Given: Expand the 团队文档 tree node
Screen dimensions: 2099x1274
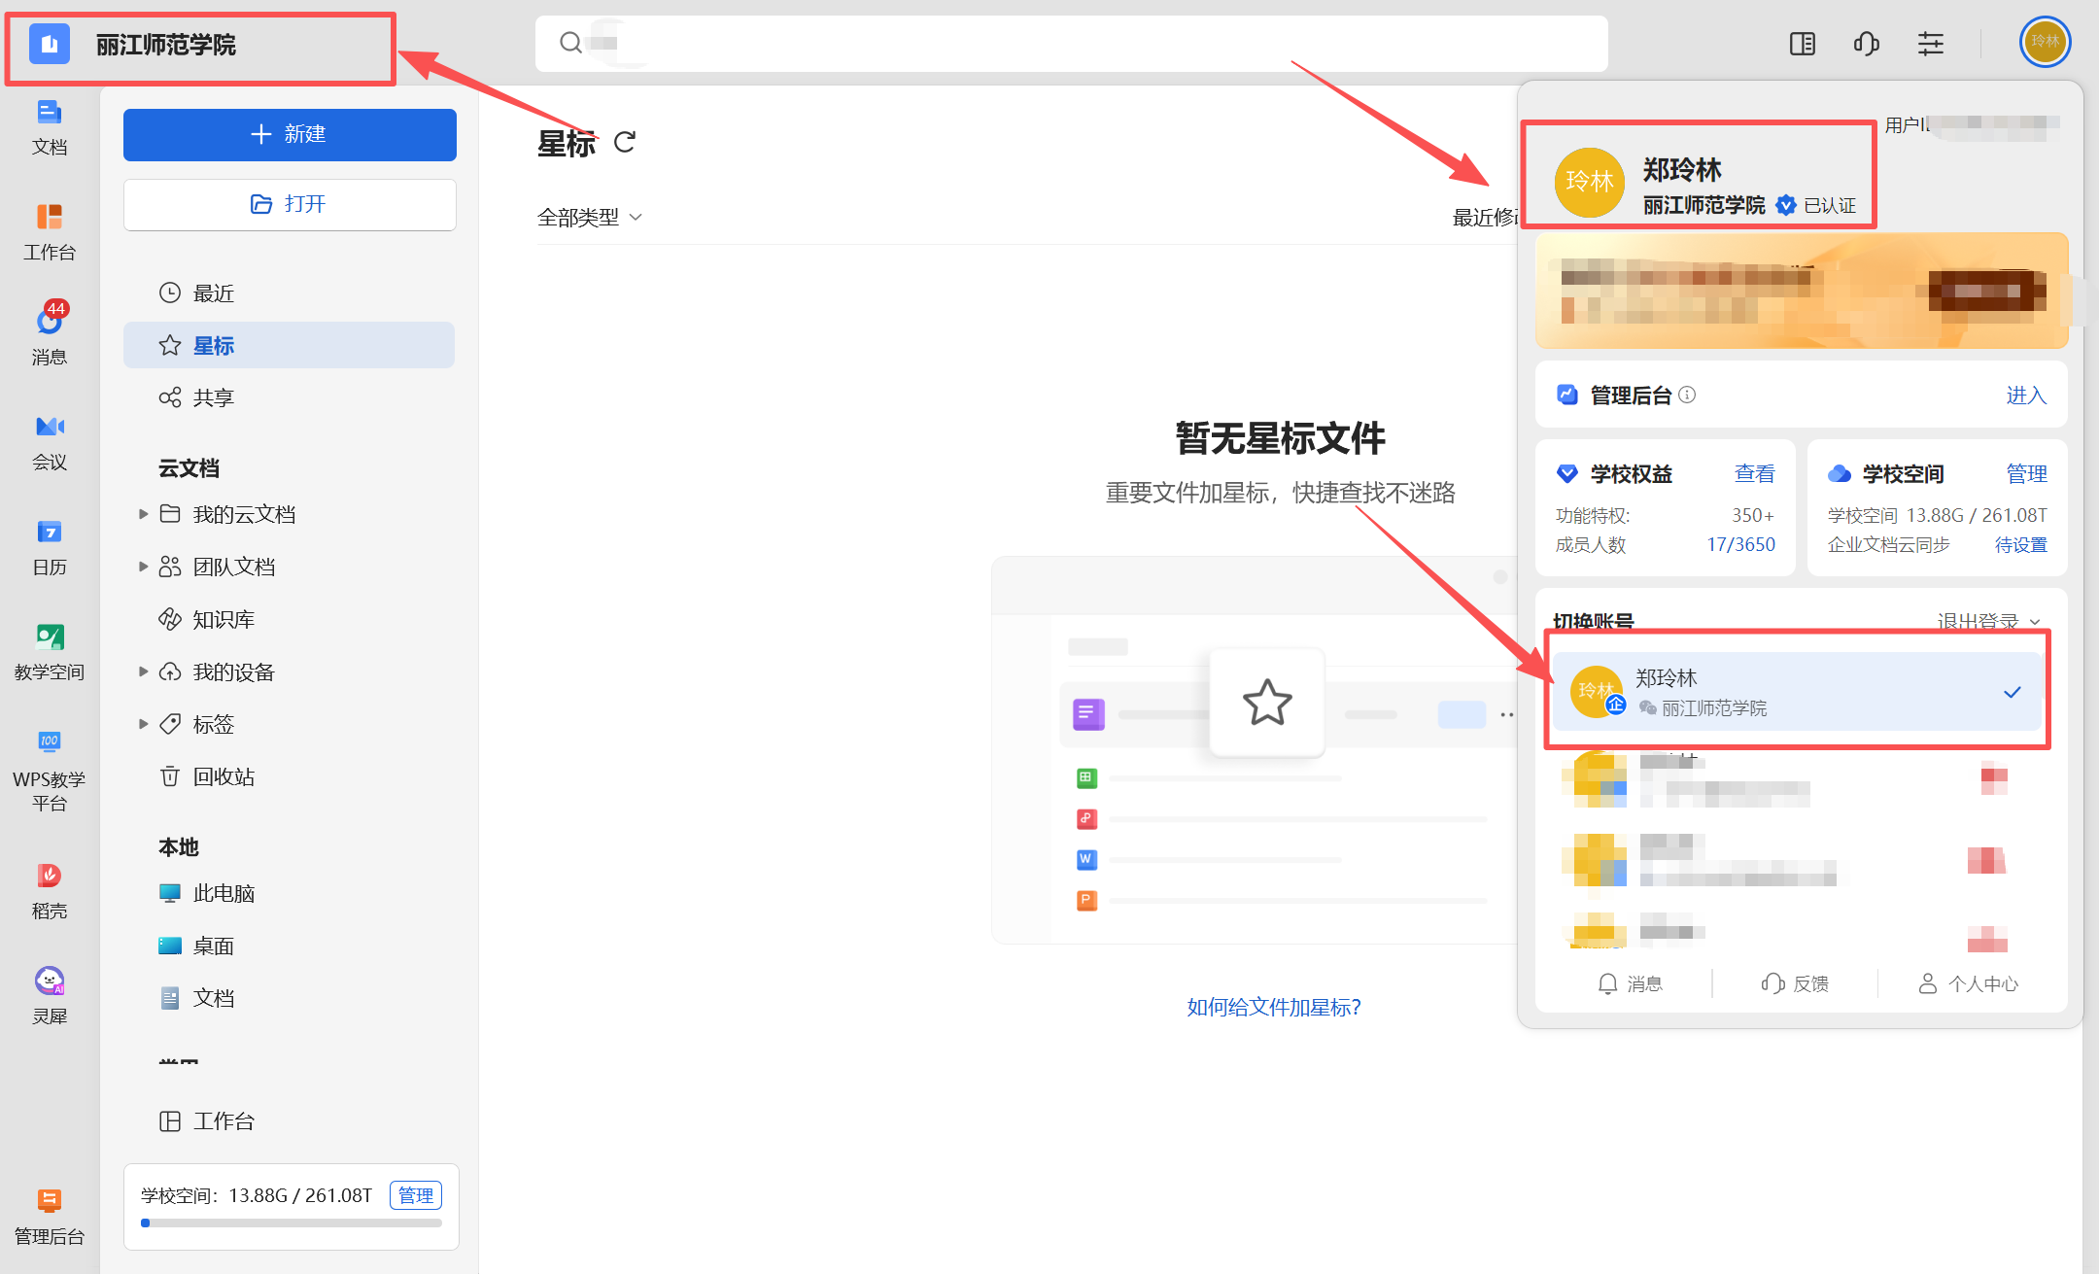Looking at the screenshot, I should (143, 566).
